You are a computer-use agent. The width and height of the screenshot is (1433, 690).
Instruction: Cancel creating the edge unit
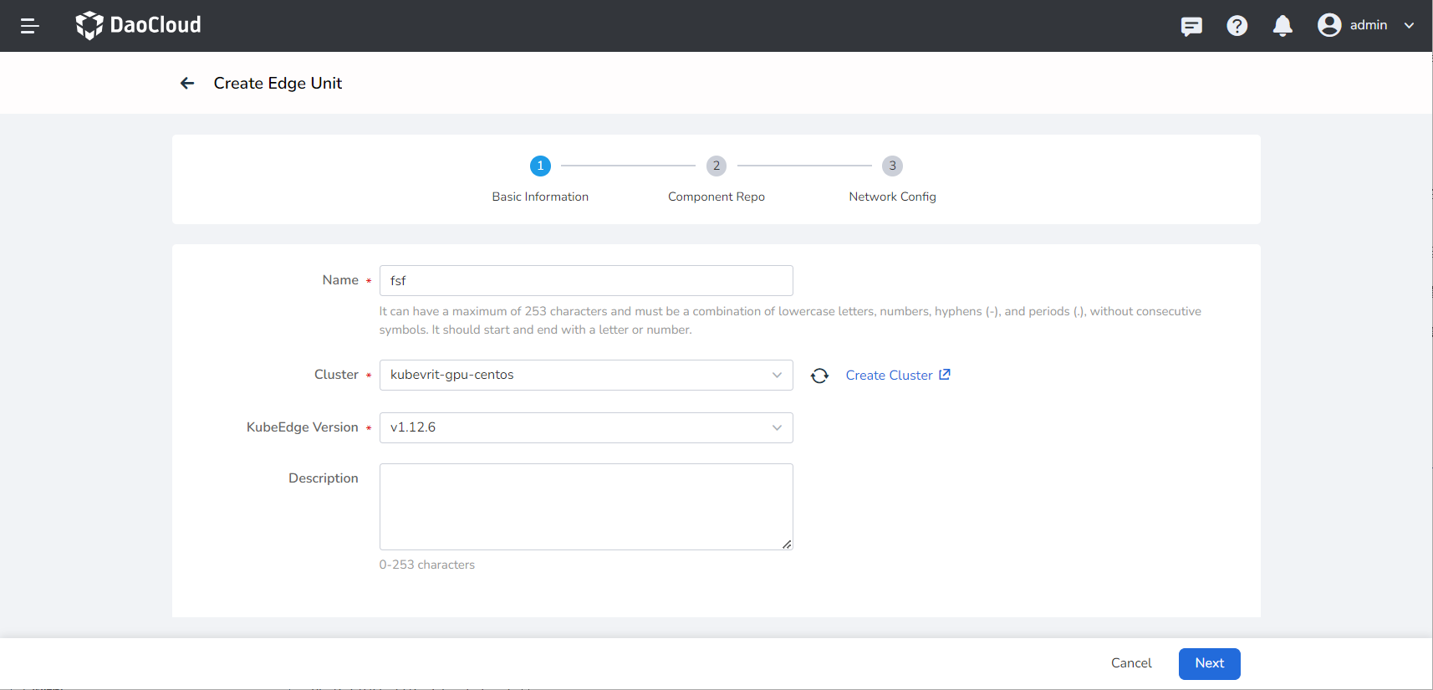click(x=1131, y=663)
